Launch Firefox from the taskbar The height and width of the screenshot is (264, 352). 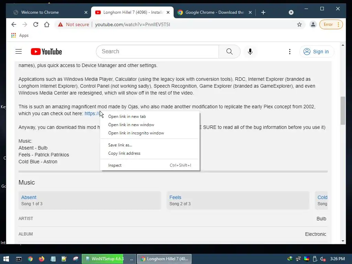[x=42, y=259]
